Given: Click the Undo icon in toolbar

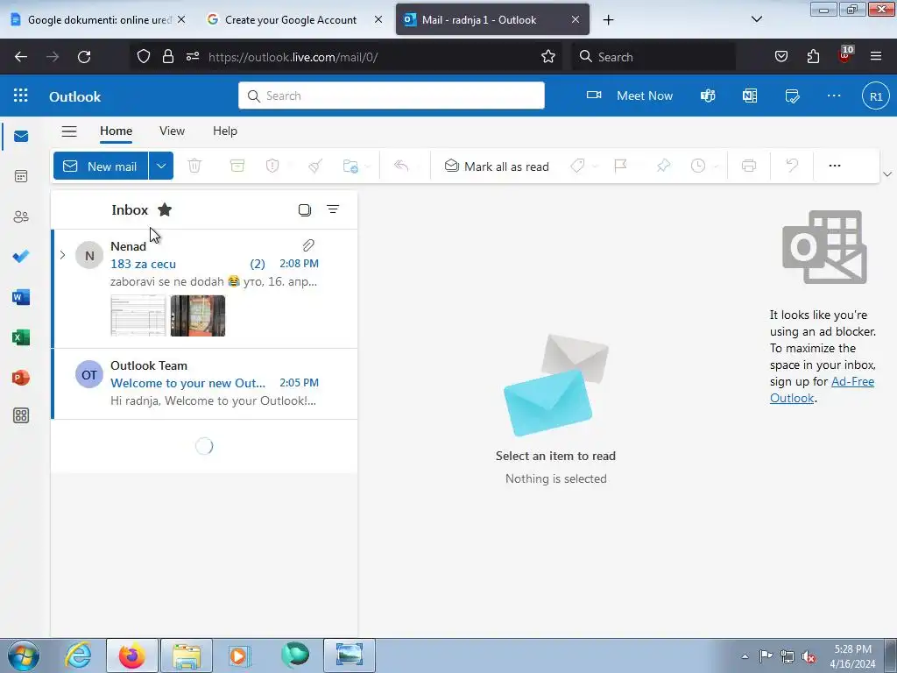Looking at the screenshot, I should point(792,166).
